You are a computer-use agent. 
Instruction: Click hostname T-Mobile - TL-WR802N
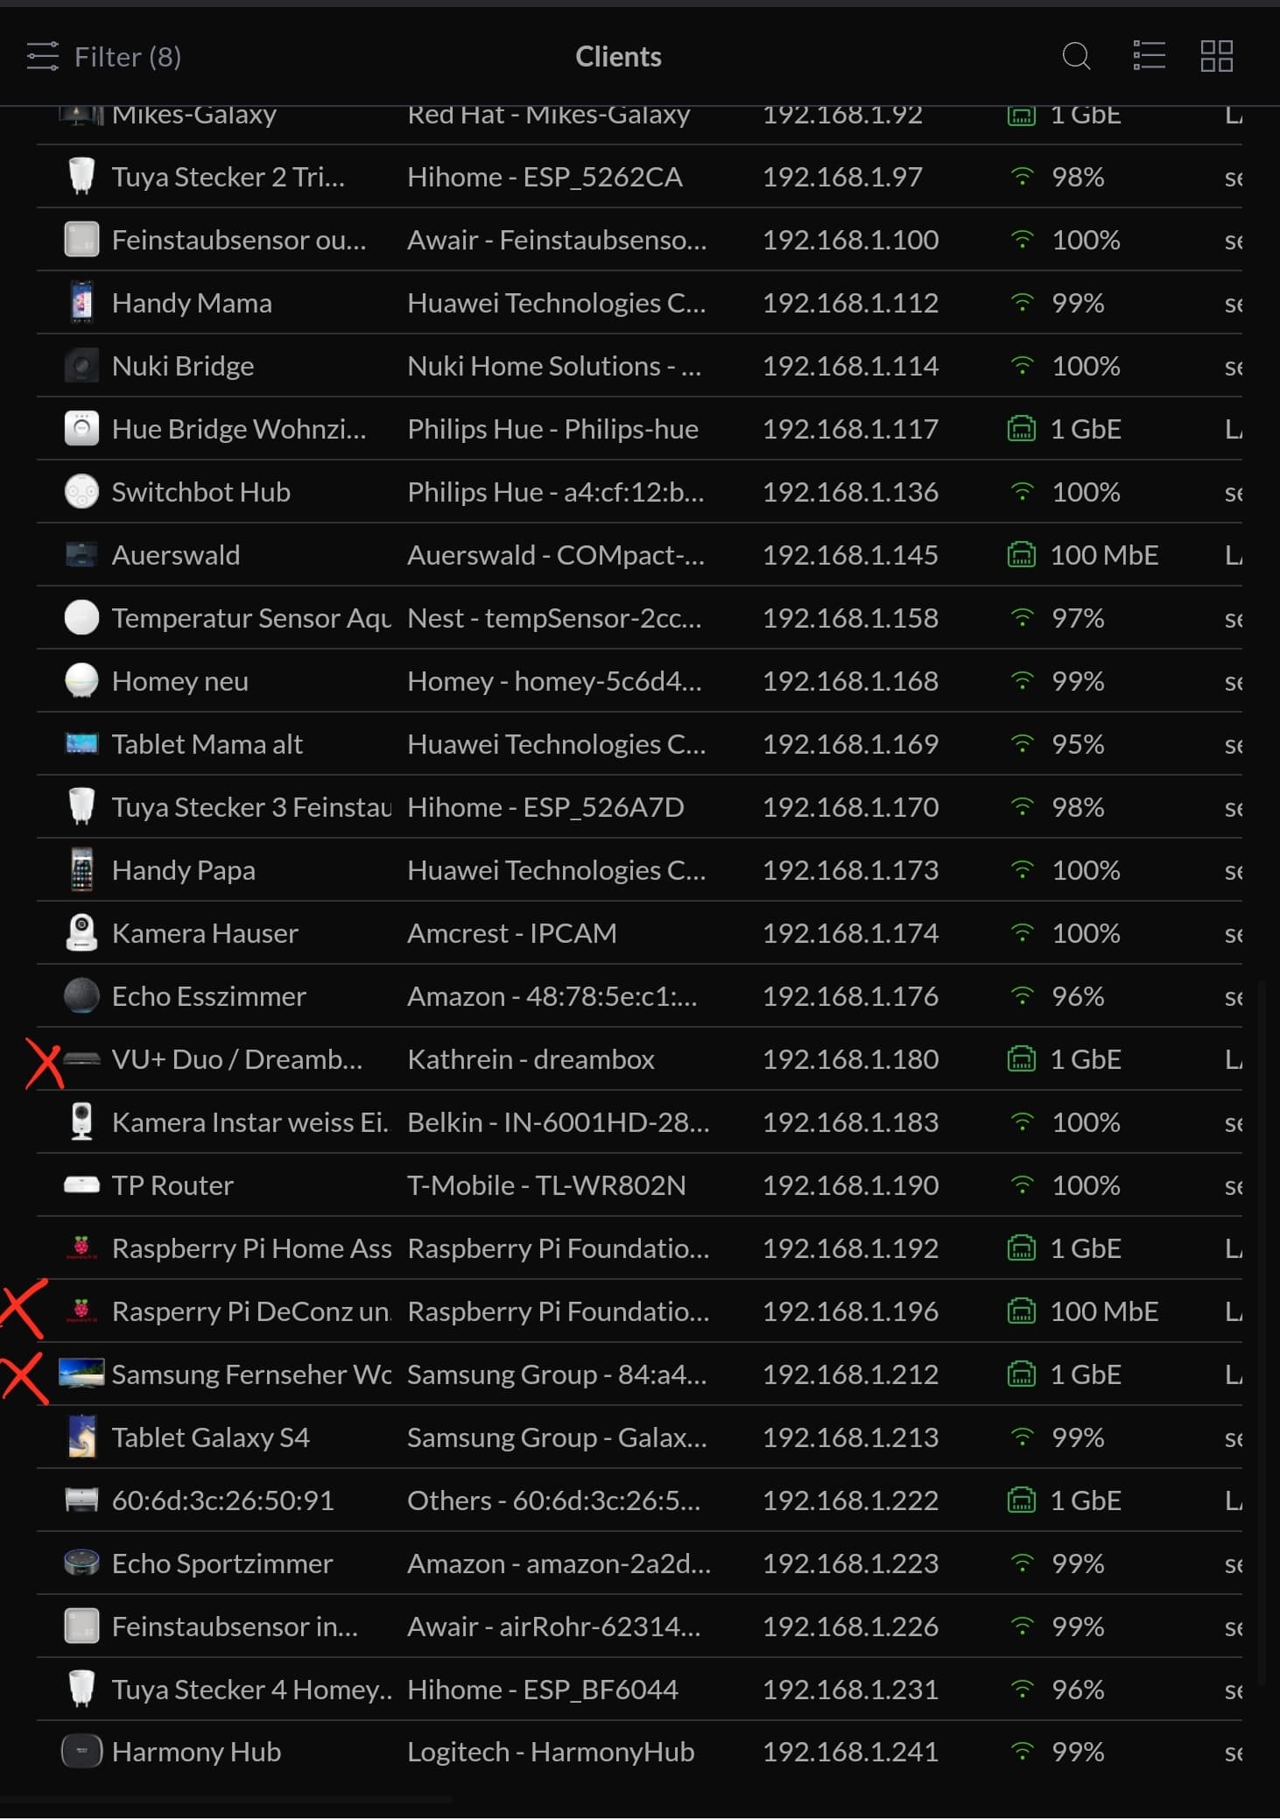(546, 1185)
